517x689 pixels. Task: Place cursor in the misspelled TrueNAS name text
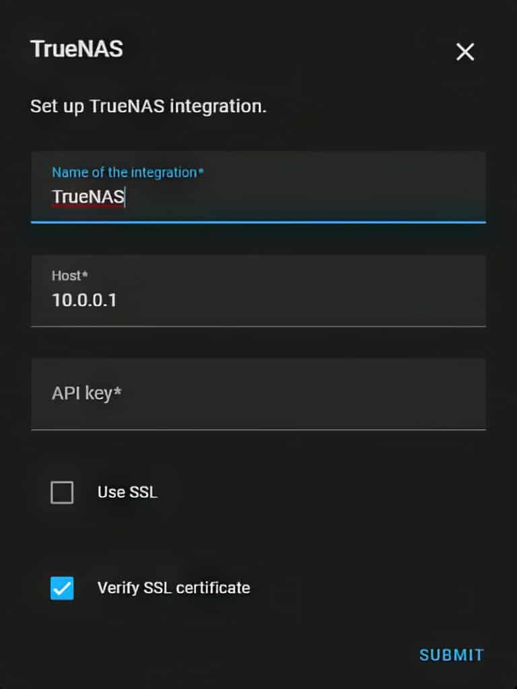tap(88, 197)
